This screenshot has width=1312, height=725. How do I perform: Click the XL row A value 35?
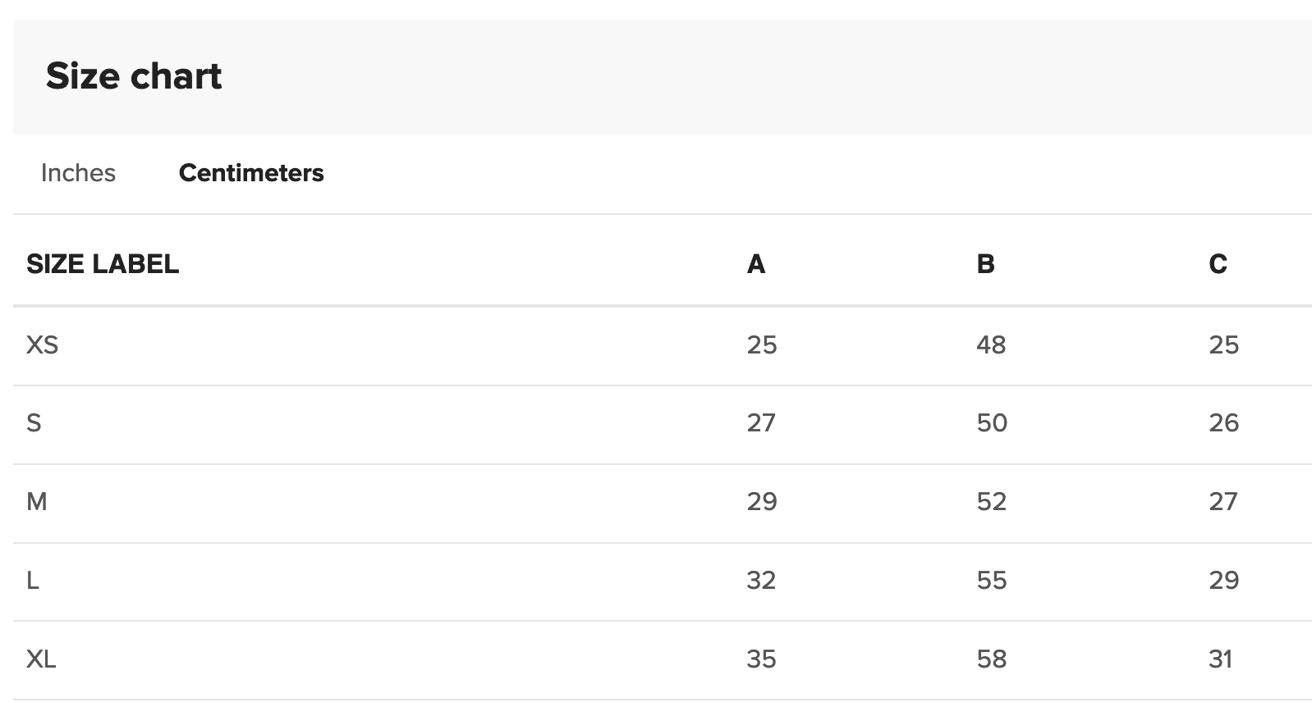[x=761, y=659]
